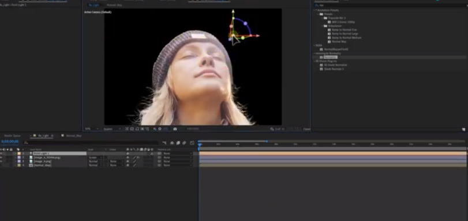Click the reset exposure icon in viewer toolbar
Image resolution: width=468 pixels, height=221 pixels.
(160, 129)
